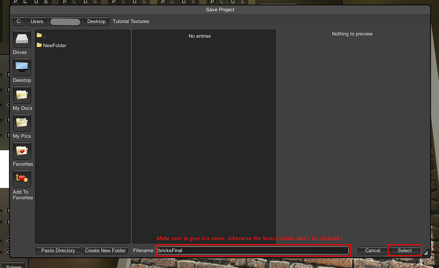The height and width of the screenshot is (268, 439).
Task: Open the My Docs folder icon
Action: [22, 95]
